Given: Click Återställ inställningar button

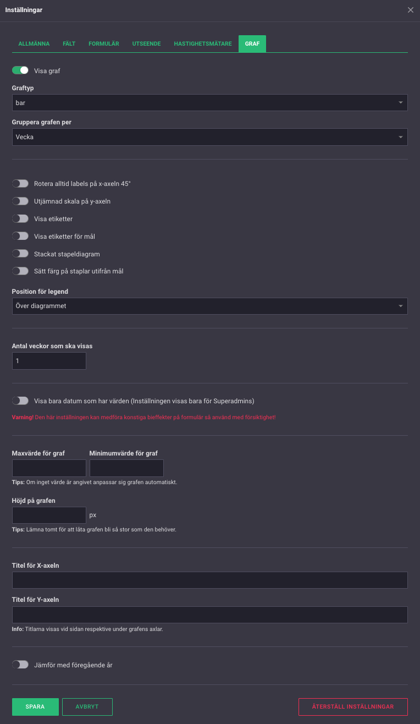Looking at the screenshot, I should coord(353,707).
